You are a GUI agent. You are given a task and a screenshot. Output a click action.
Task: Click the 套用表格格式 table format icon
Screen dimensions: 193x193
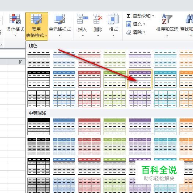coord(36,19)
